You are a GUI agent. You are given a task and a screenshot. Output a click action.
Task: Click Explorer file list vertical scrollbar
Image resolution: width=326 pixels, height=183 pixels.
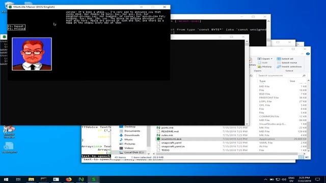coord(309,135)
